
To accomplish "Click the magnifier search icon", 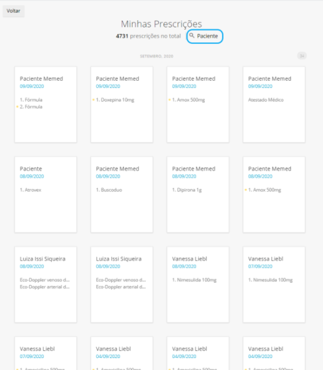I will 192,36.
